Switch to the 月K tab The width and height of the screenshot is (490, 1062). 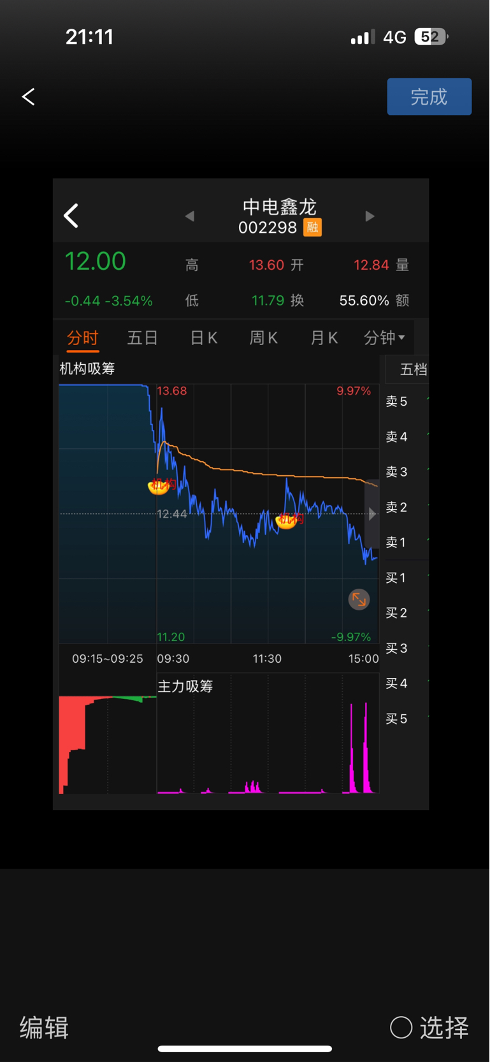(x=324, y=337)
